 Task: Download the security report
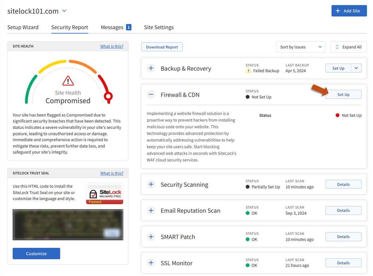click(162, 47)
